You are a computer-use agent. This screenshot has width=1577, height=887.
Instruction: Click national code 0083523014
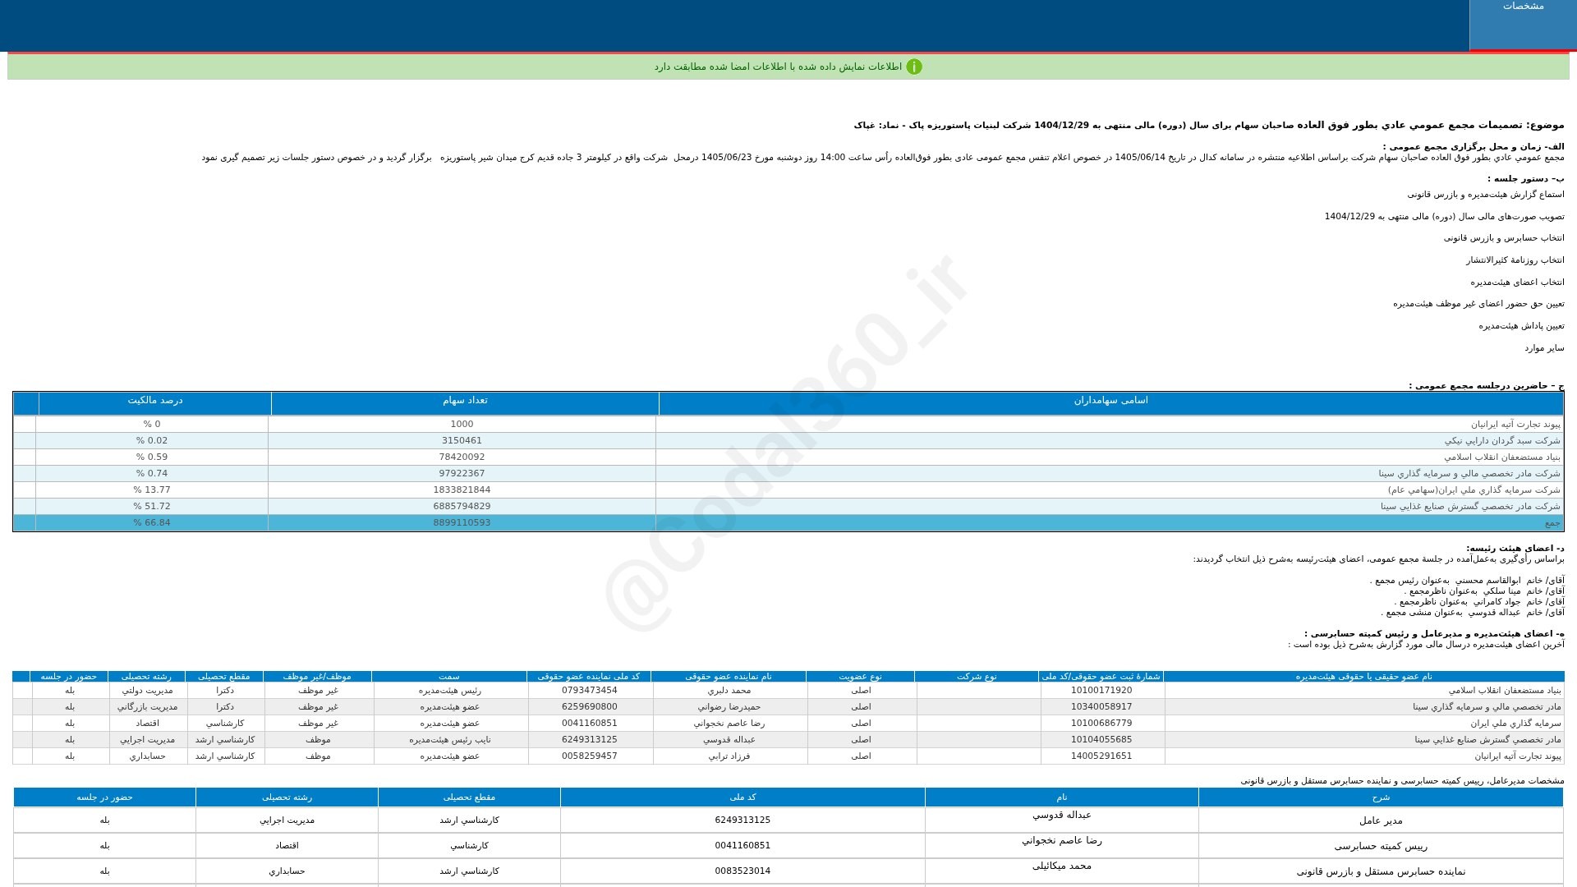(743, 871)
